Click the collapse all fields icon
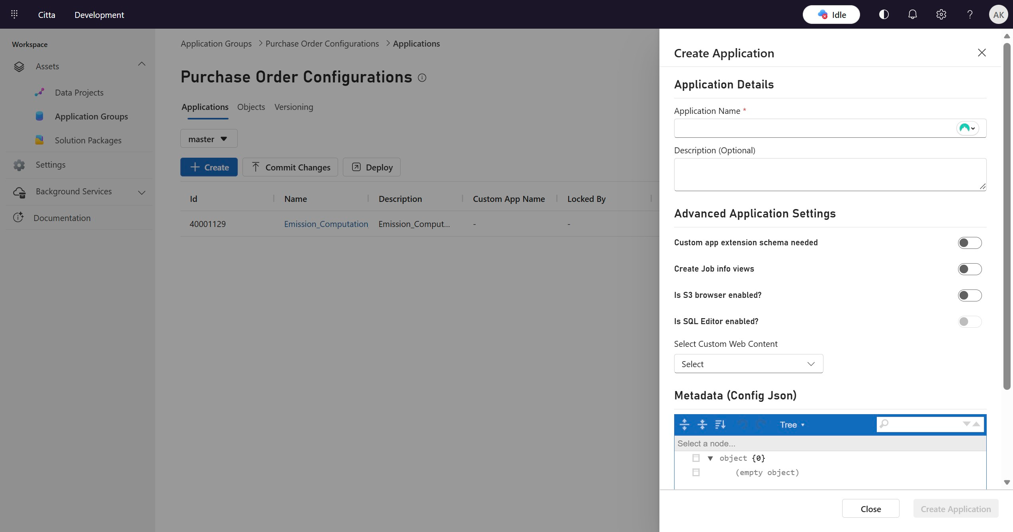 (702, 424)
